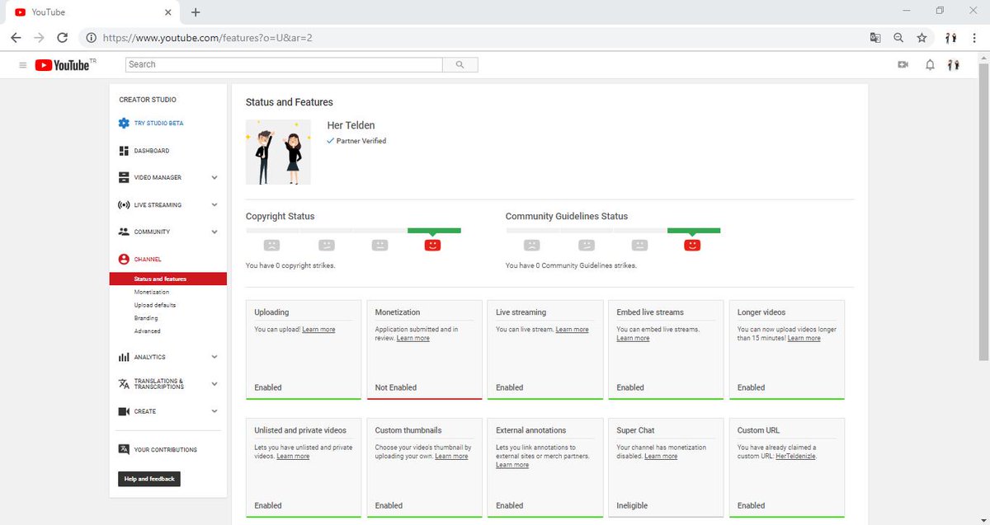Image resolution: width=990 pixels, height=525 pixels.
Task: Click the Channel person icon
Action: pyautogui.click(x=124, y=259)
